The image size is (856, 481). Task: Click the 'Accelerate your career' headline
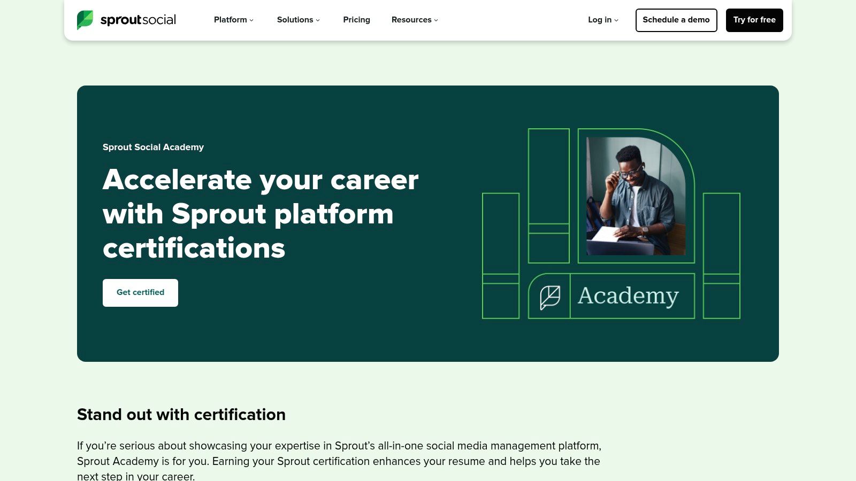coord(261,214)
